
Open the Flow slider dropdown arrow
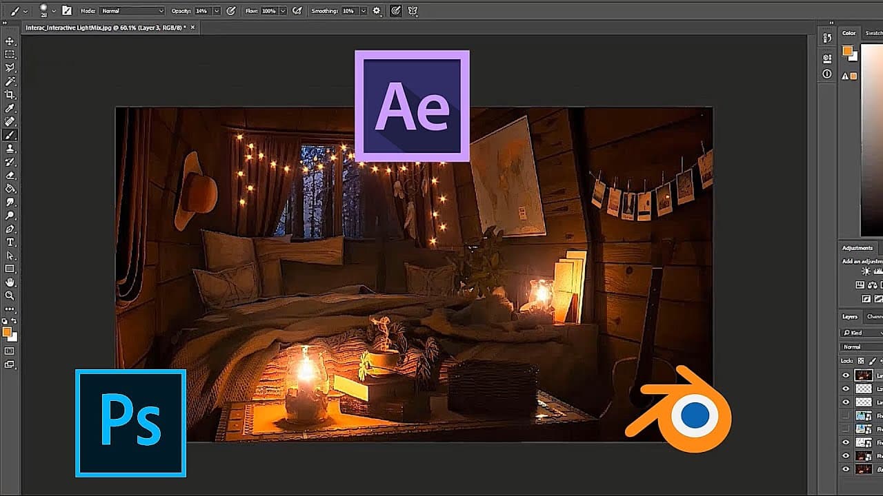[x=283, y=11]
